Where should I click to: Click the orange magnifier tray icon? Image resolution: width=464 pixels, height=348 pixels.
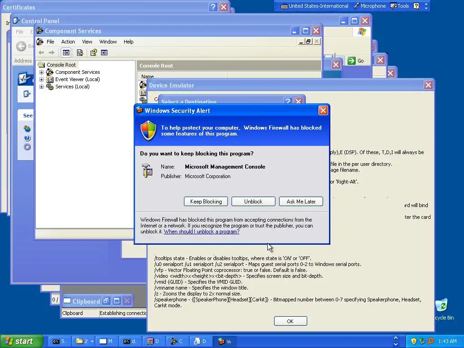(x=430, y=341)
